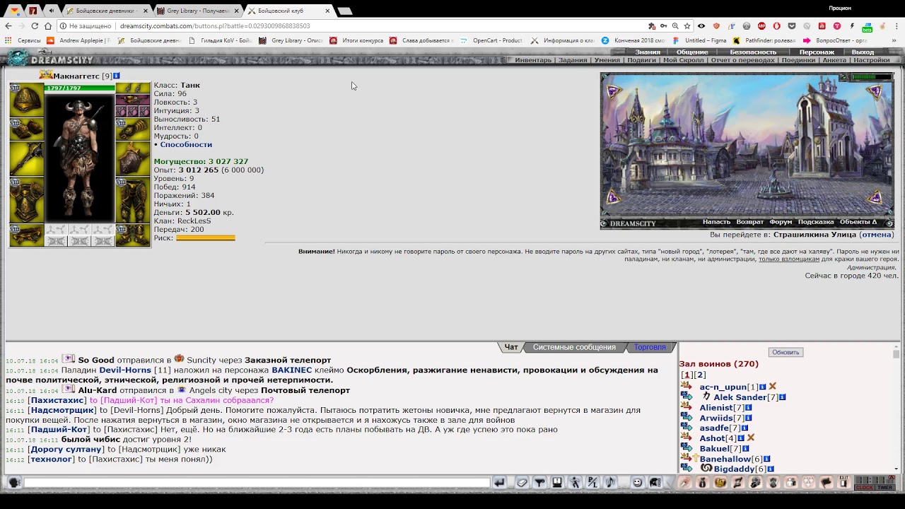Click the user list vertical scrollbar
This screenshot has width=905, height=509.
(897, 409)
